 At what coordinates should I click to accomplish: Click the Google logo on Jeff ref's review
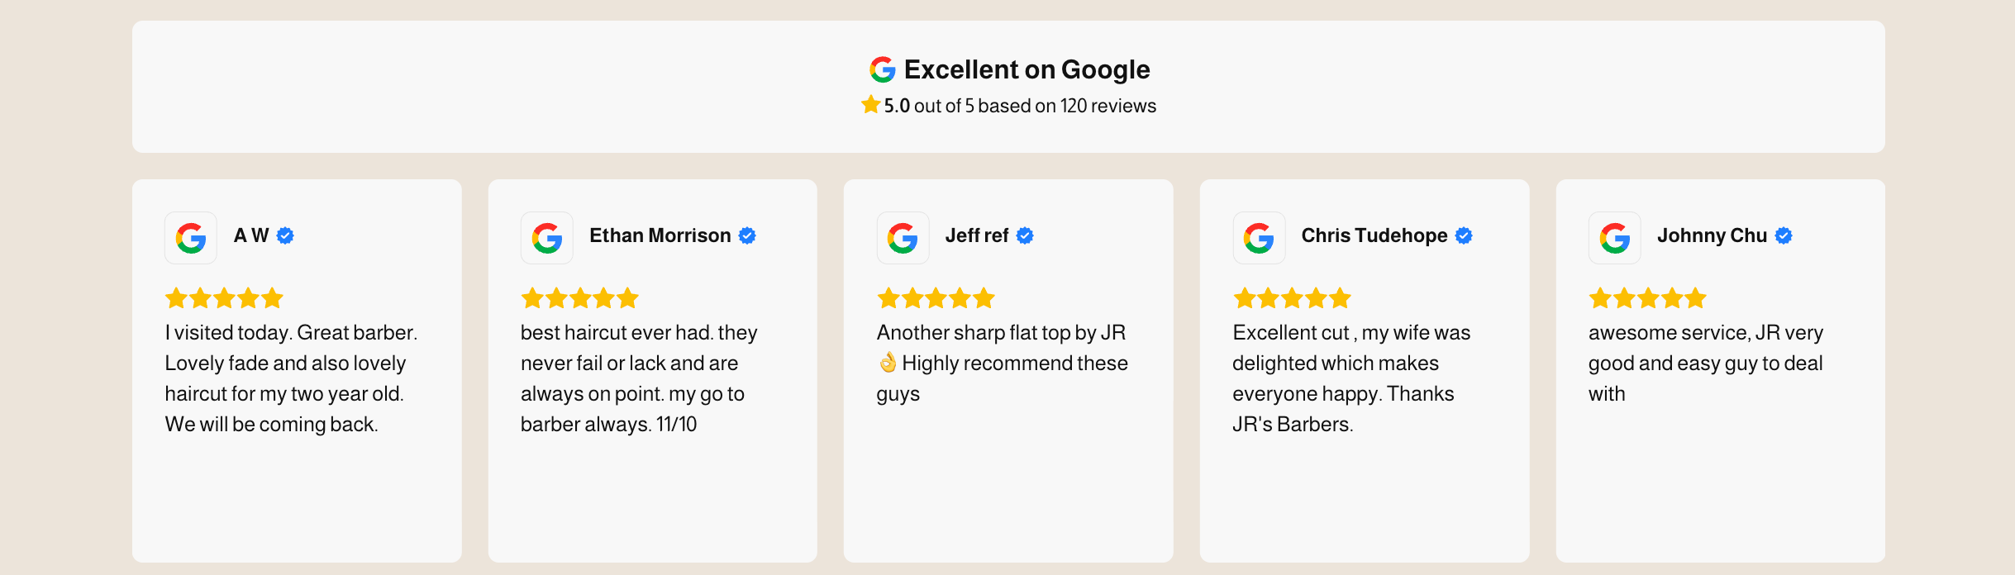pyautogui.click(x=903, y=238)
